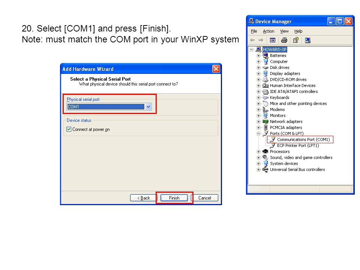Click the DVD/CD-ROM drives icon

(265, 79)
